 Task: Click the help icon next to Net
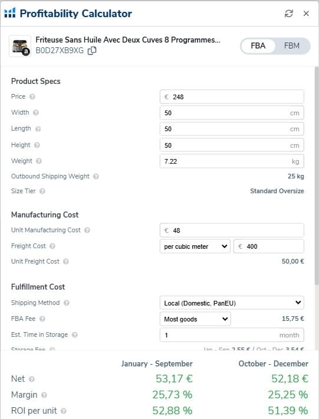tap(31, 379)
